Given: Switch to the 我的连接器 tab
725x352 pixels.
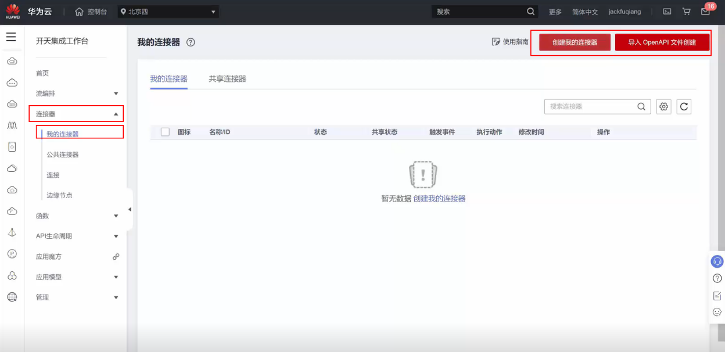Looking at the screenshot, I should (168, 79).
